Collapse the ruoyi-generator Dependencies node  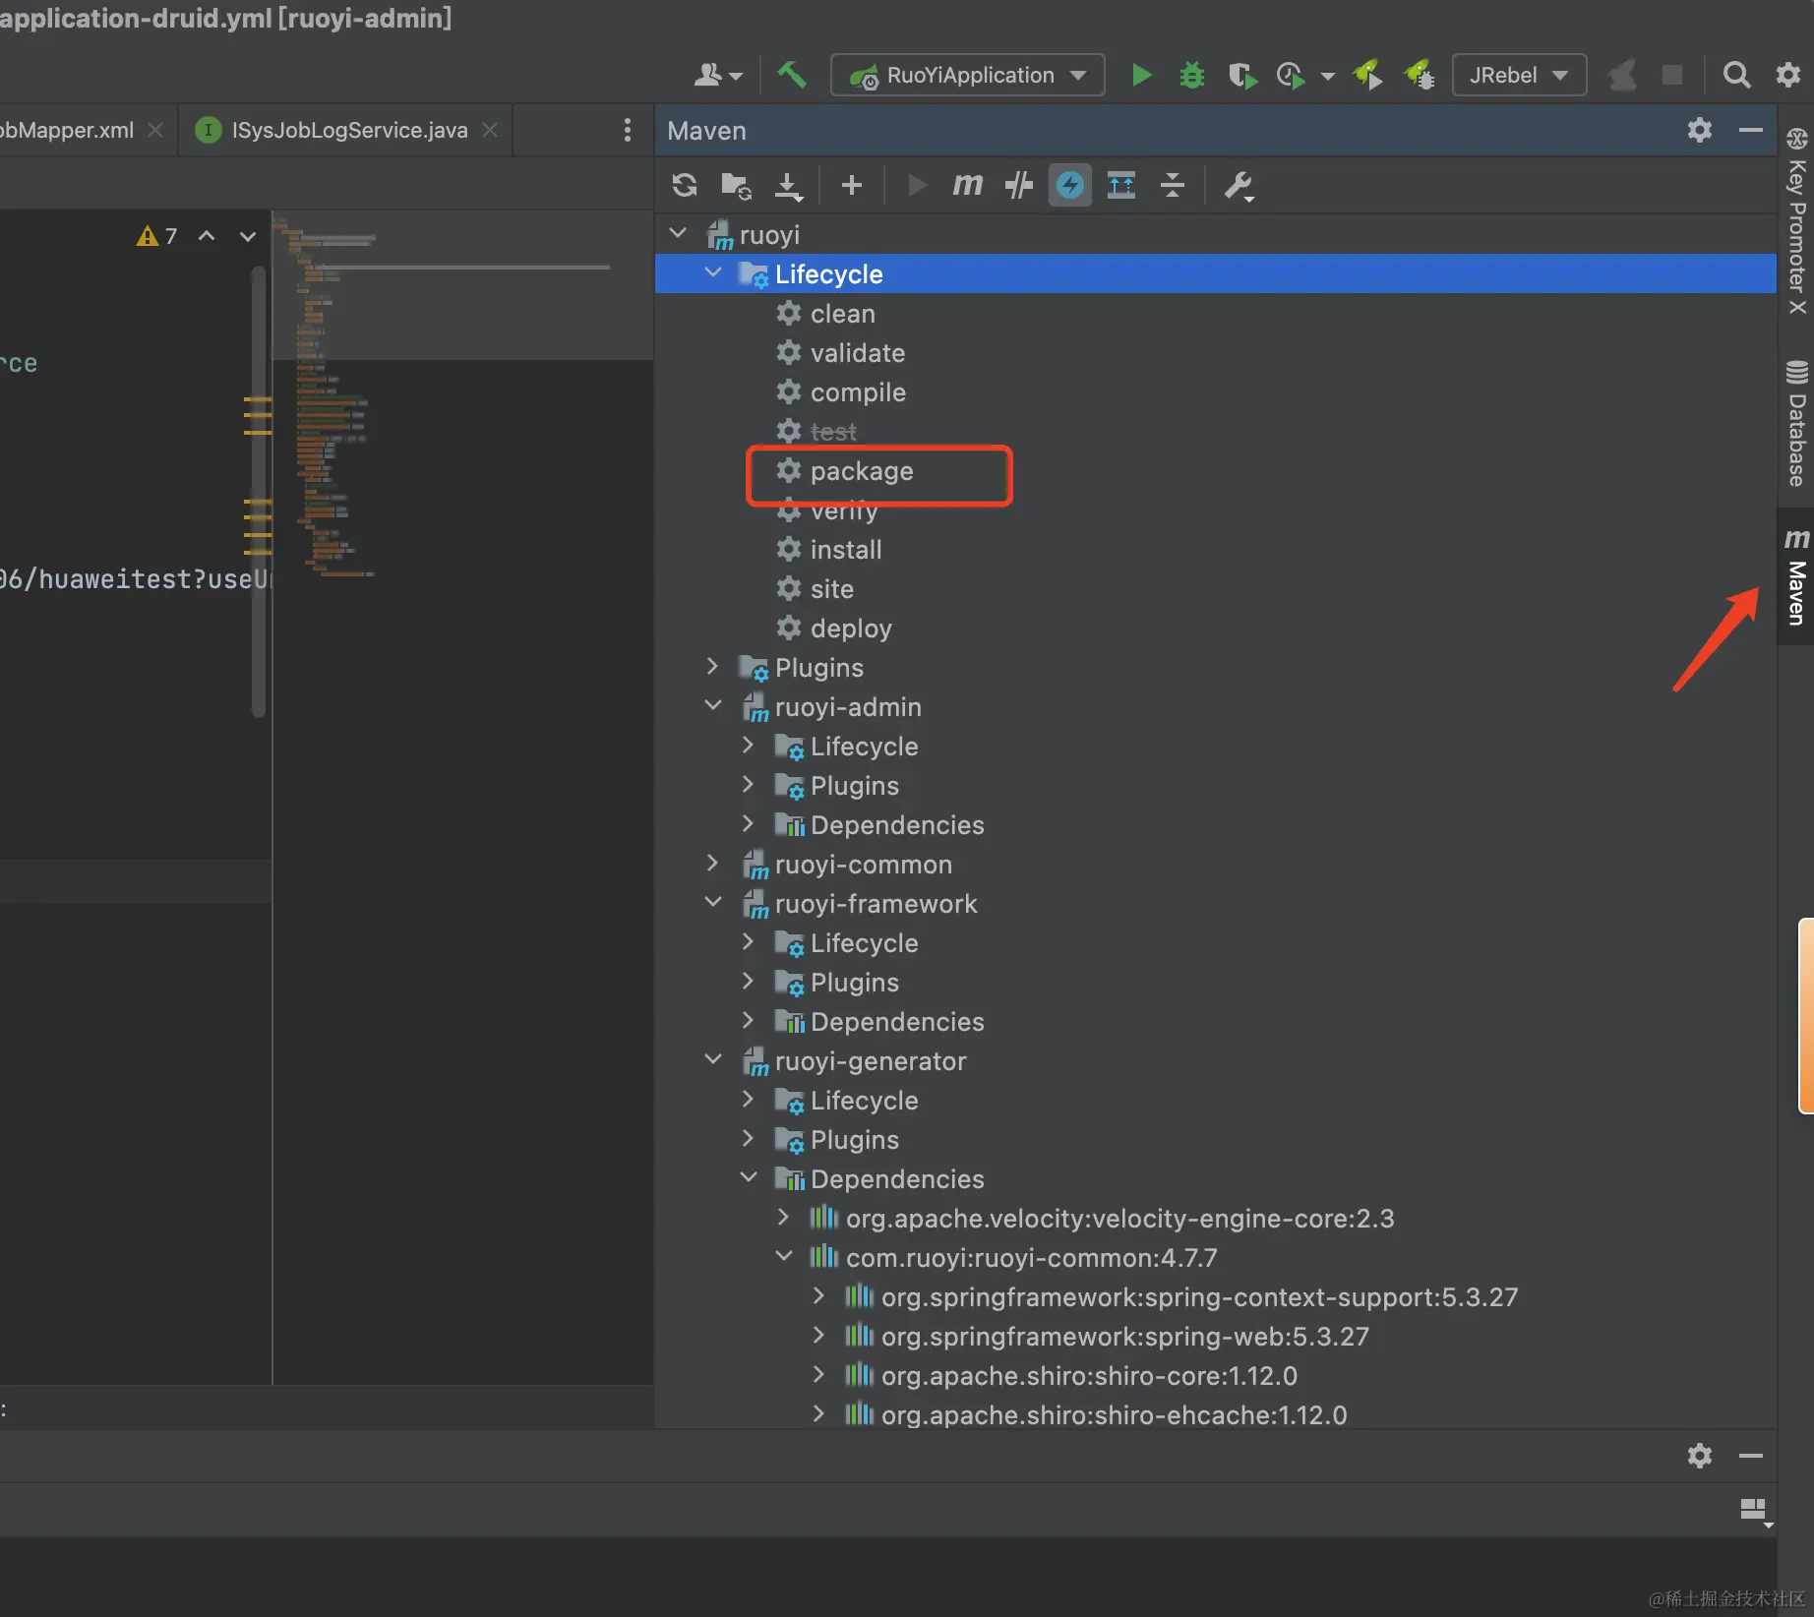749,1178
